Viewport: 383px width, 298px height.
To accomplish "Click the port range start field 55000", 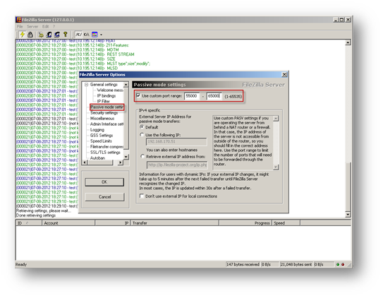I will [192, 96].
